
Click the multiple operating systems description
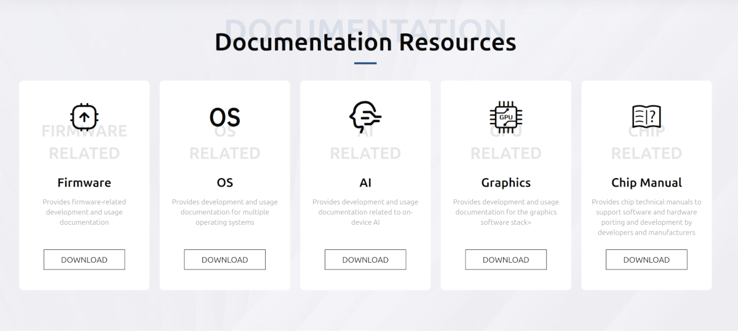coord(224,212)
